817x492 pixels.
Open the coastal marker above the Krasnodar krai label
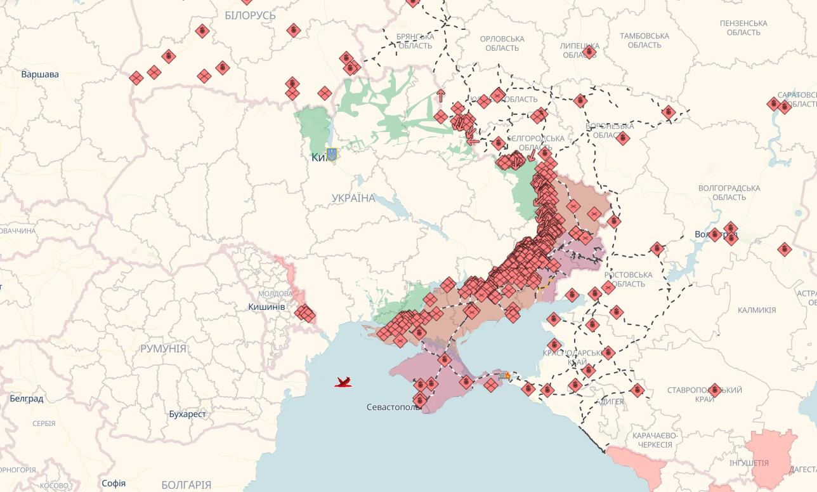tap(554, 345)
